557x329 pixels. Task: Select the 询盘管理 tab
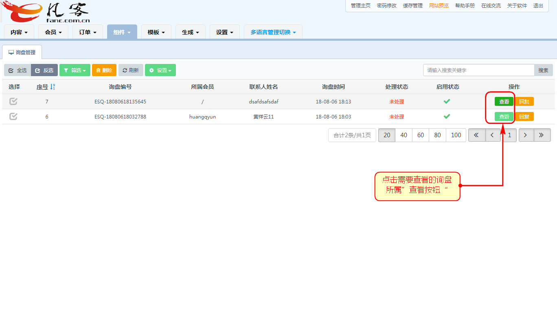tap(22, 53)
